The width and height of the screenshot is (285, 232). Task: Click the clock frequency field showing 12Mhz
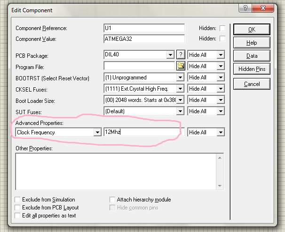pos(144,132)
